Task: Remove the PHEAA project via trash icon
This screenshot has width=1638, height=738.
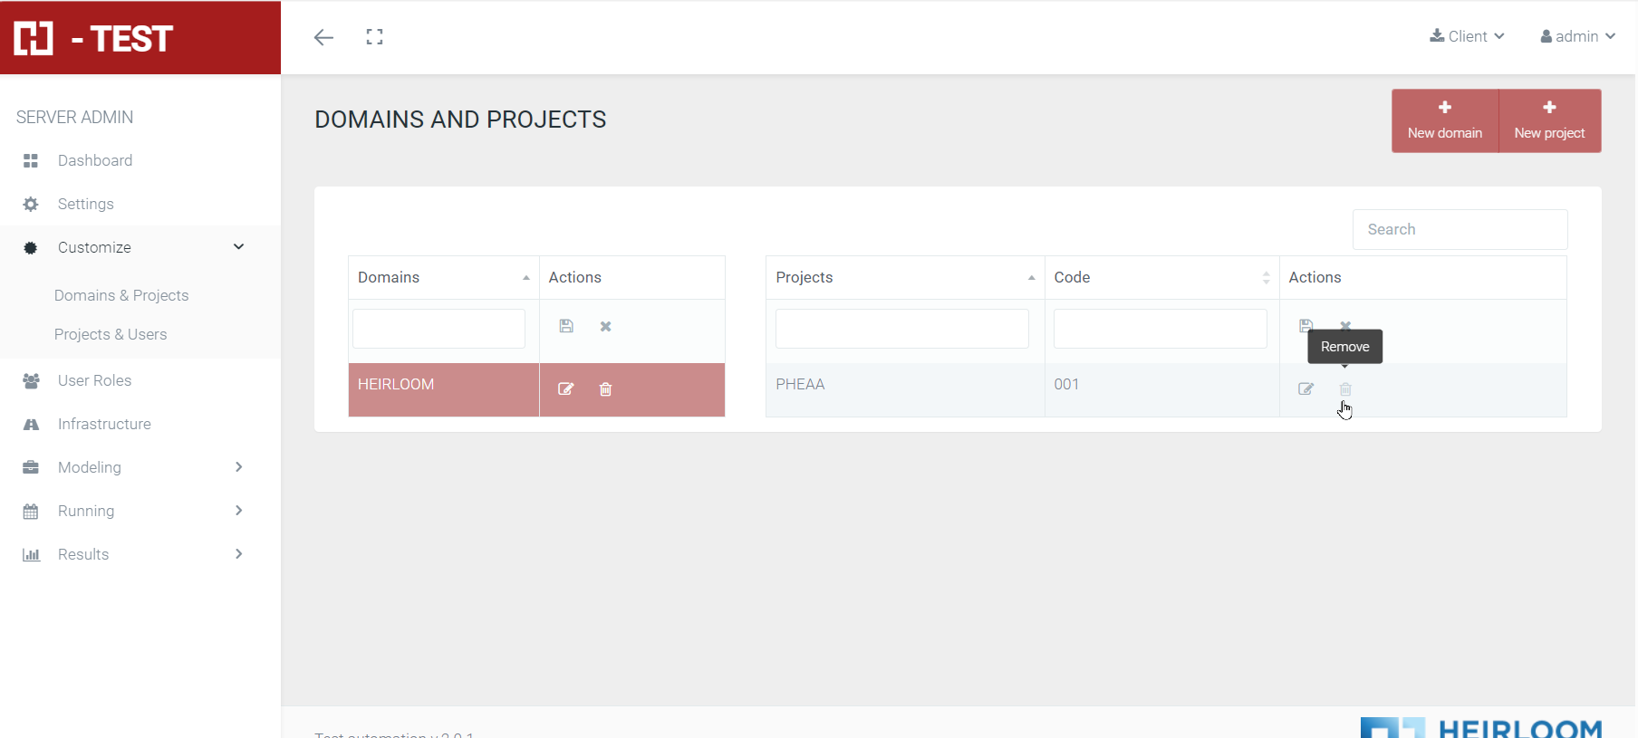Action: [1345, 389]
